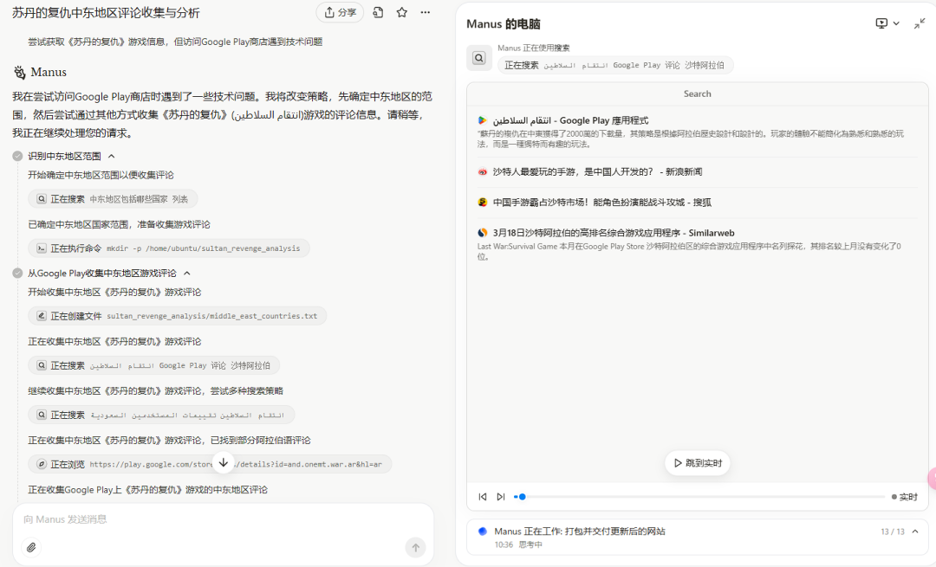Click the 识别中东地区范围 completed check icon
The width and height of the screenshot is (936, 567).
[18, 156]
